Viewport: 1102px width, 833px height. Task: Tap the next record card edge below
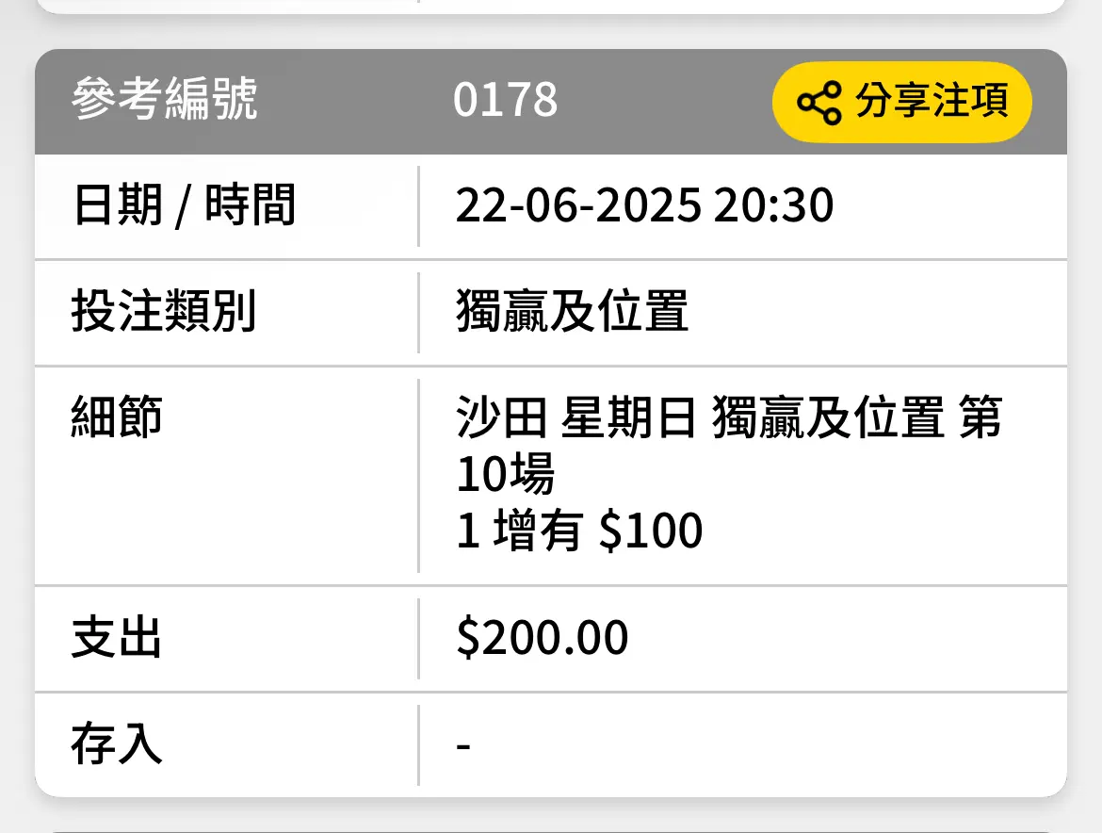pos(551,832)
